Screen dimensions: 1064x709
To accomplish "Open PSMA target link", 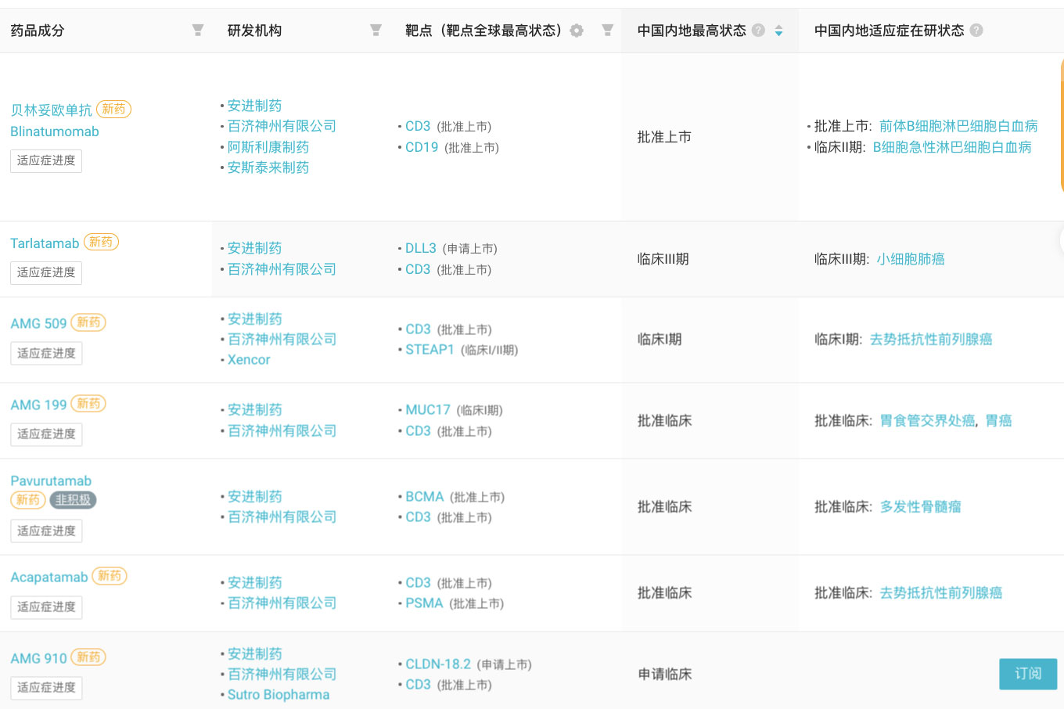I will coord(424,603).
